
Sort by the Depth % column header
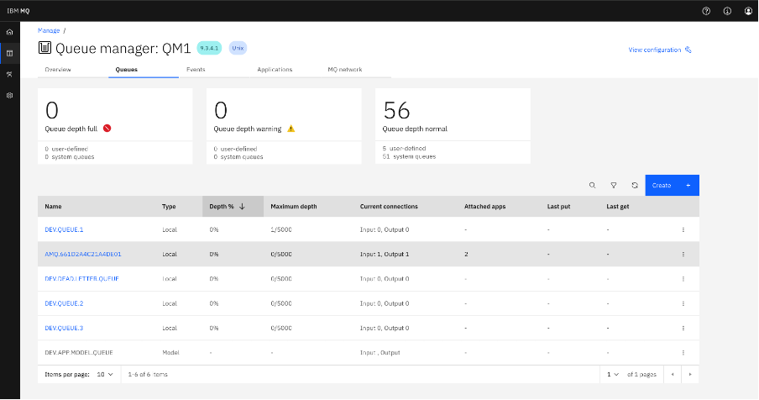227,206
